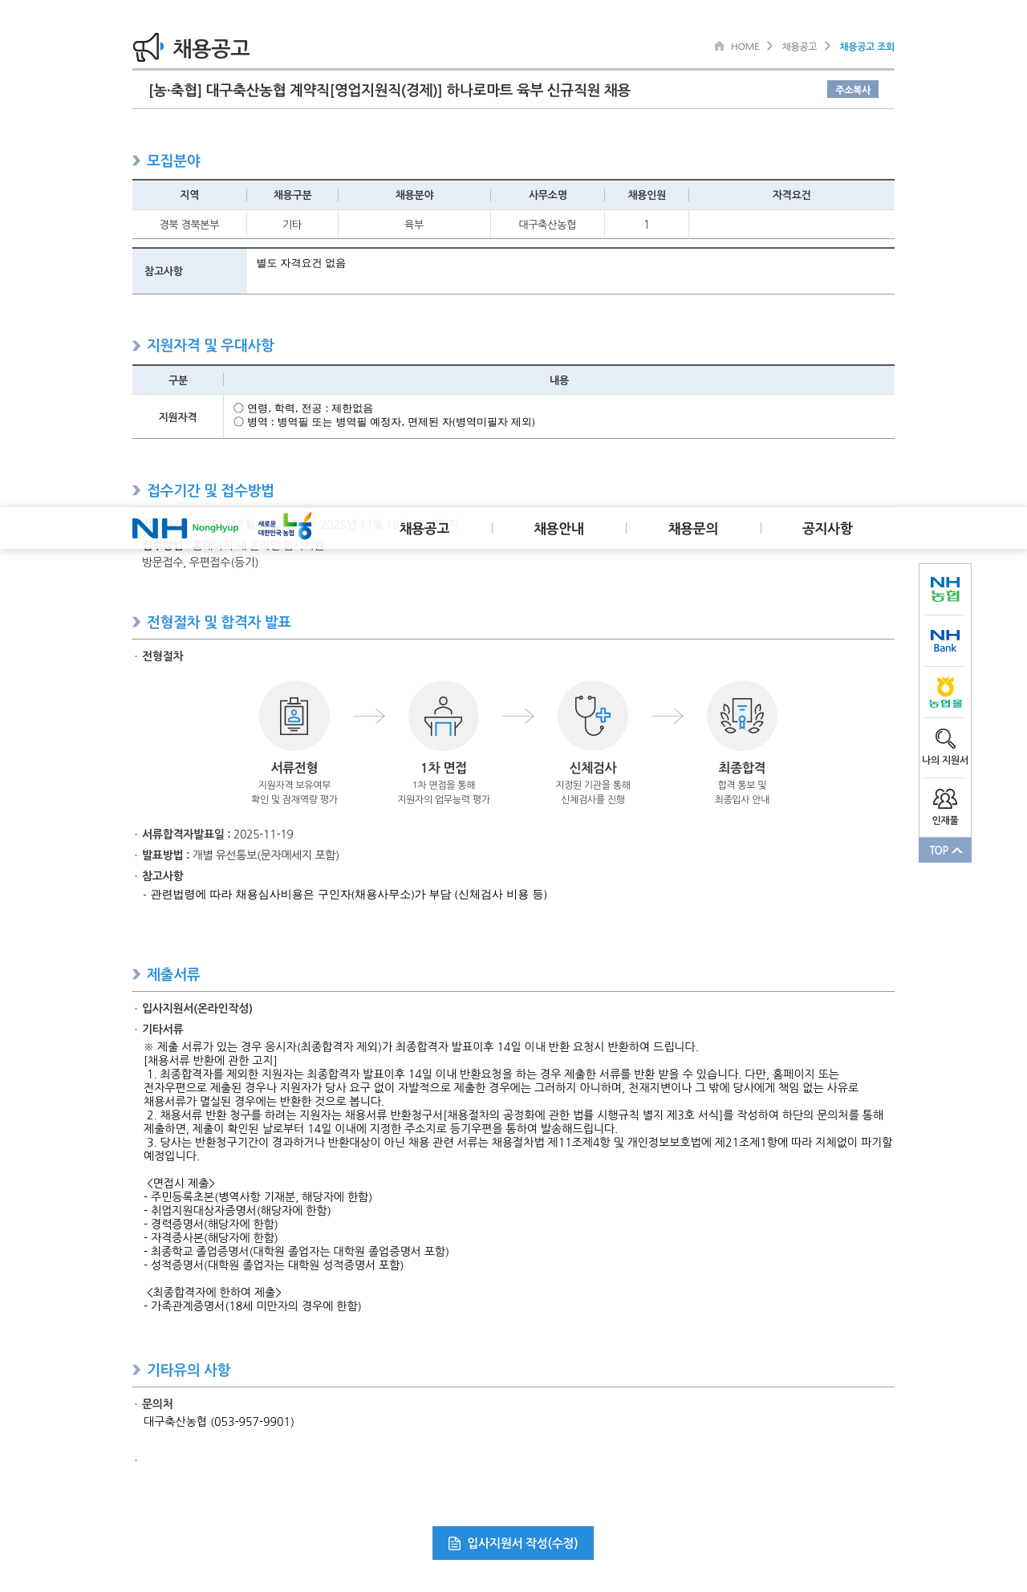Click the home icon in the breadcrumb
The image size is (1027, 1592).
719,46
